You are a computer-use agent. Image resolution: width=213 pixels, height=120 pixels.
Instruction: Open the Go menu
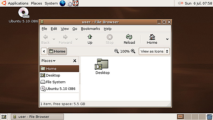75,29
